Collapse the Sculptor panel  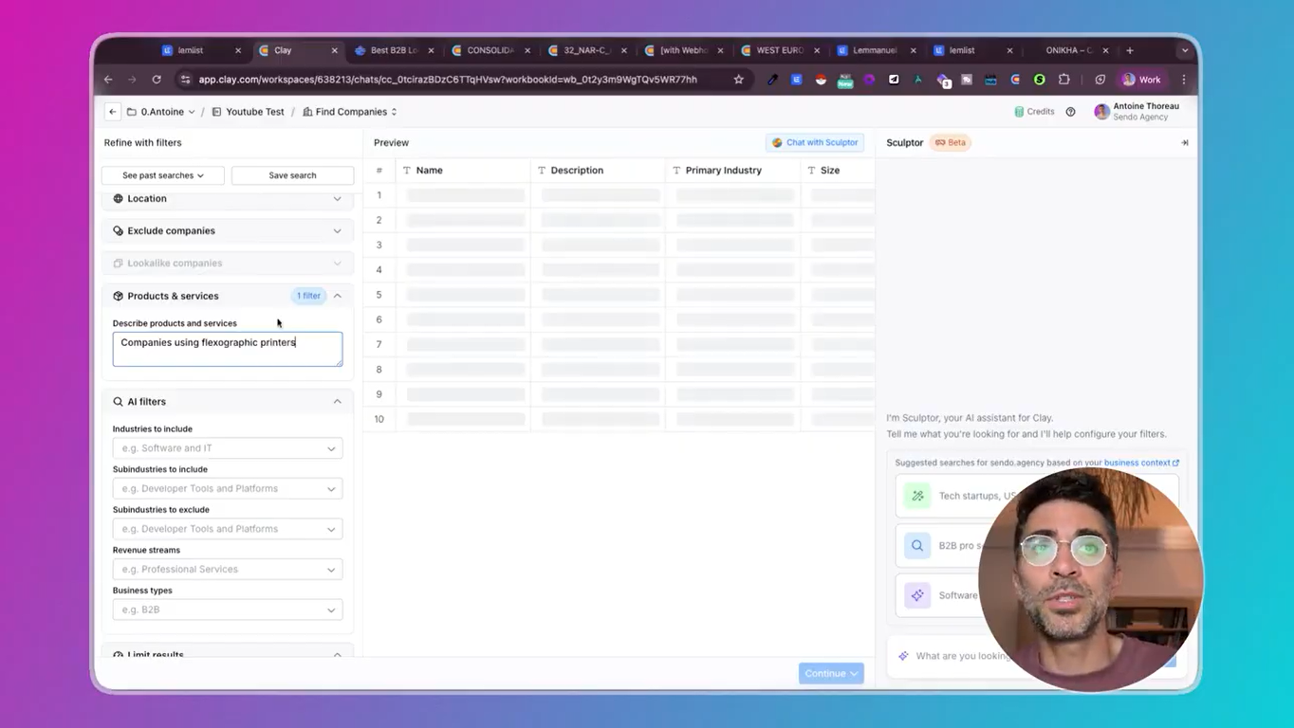(x=1184, y=143)
